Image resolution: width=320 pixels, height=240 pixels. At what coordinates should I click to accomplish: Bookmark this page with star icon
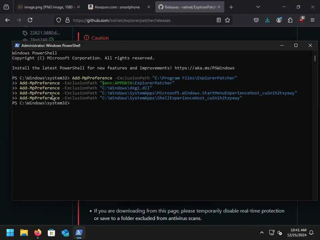(227, 20)
